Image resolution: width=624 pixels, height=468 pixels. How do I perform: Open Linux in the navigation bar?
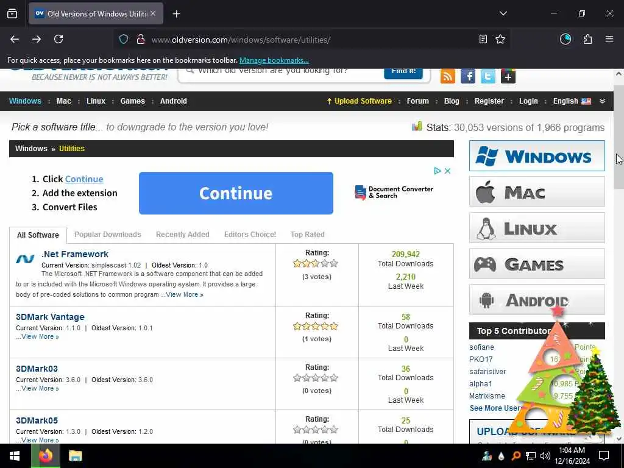(x=96, y=101)
